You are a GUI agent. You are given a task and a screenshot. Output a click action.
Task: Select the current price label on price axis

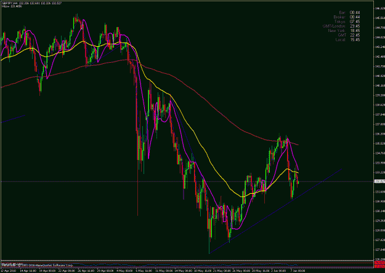[x=379, y=181]
